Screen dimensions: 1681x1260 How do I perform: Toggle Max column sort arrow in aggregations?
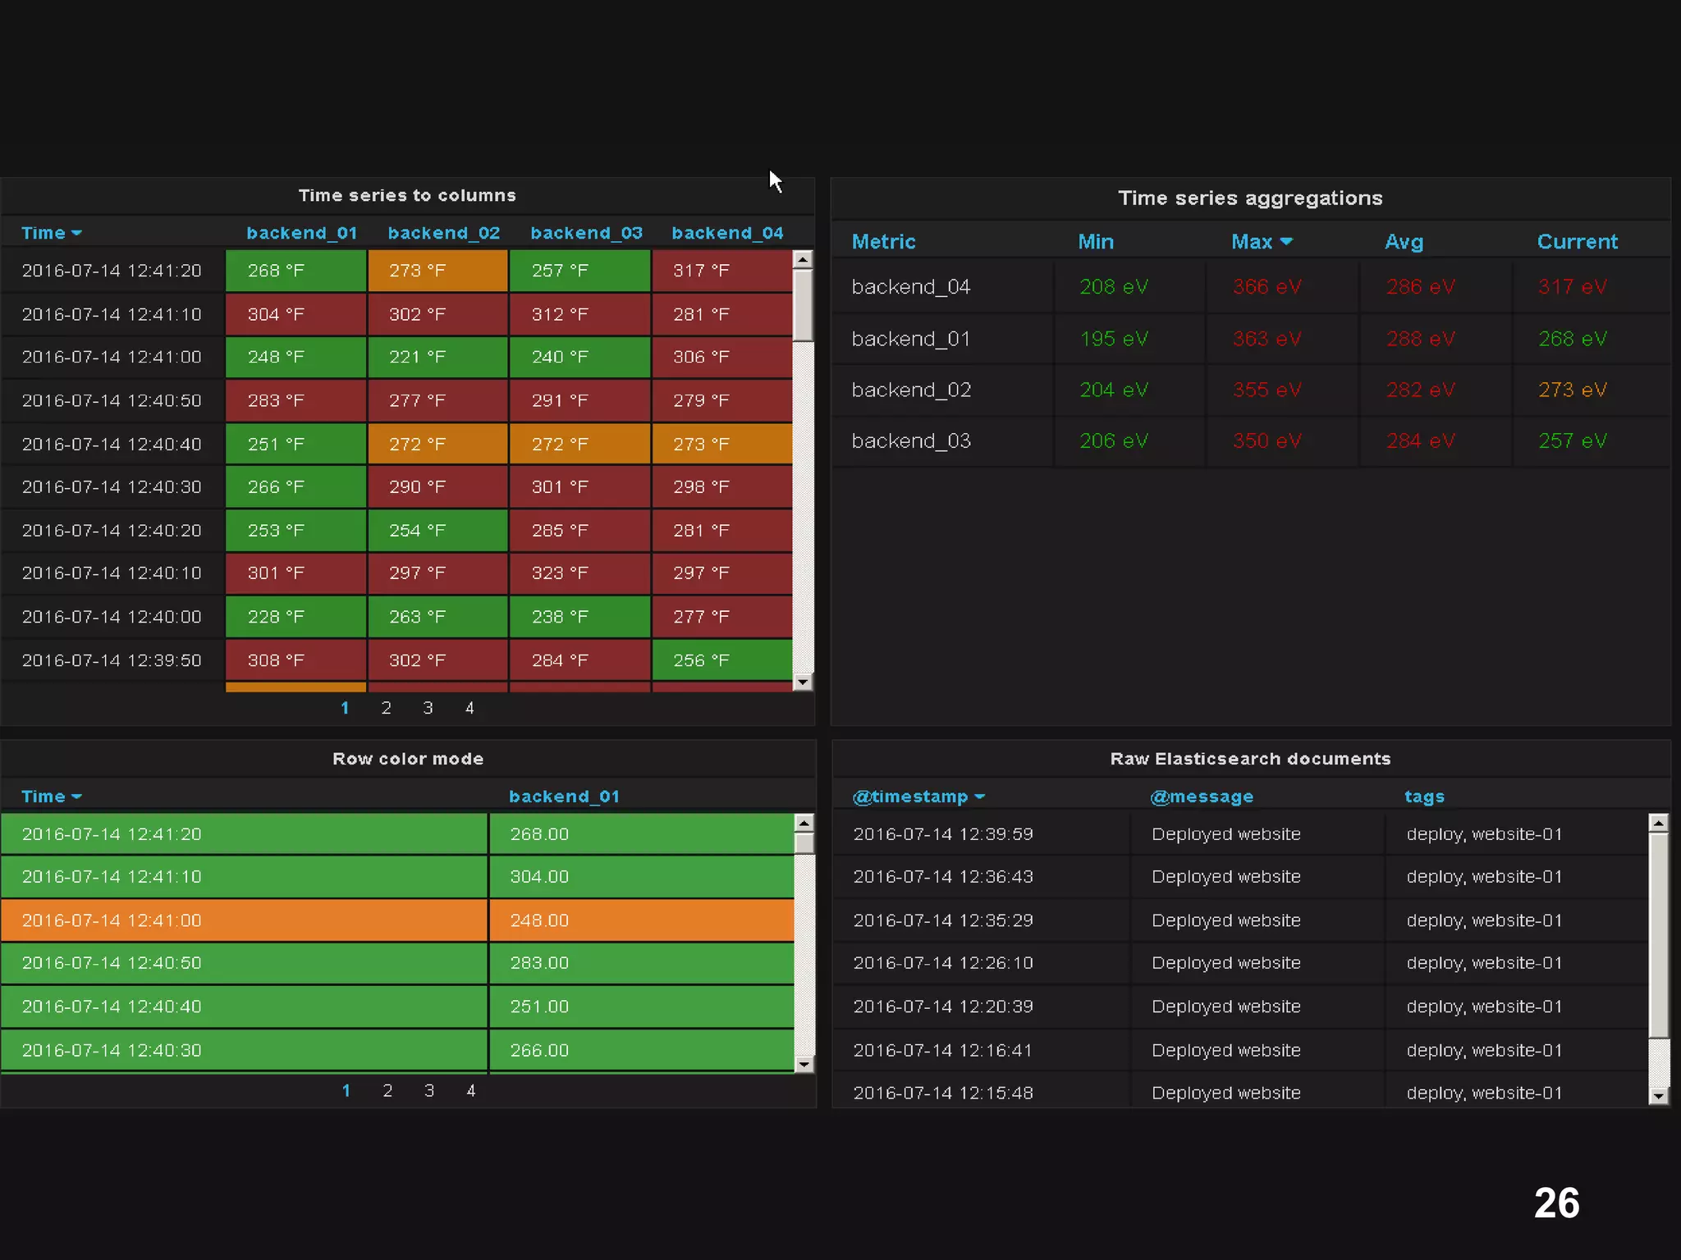click(x=1286, y=241)
